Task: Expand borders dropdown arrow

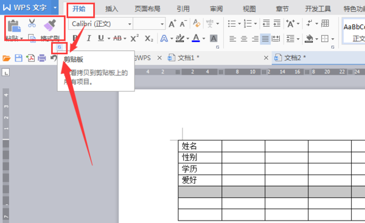Action: (x=333, y=39)
